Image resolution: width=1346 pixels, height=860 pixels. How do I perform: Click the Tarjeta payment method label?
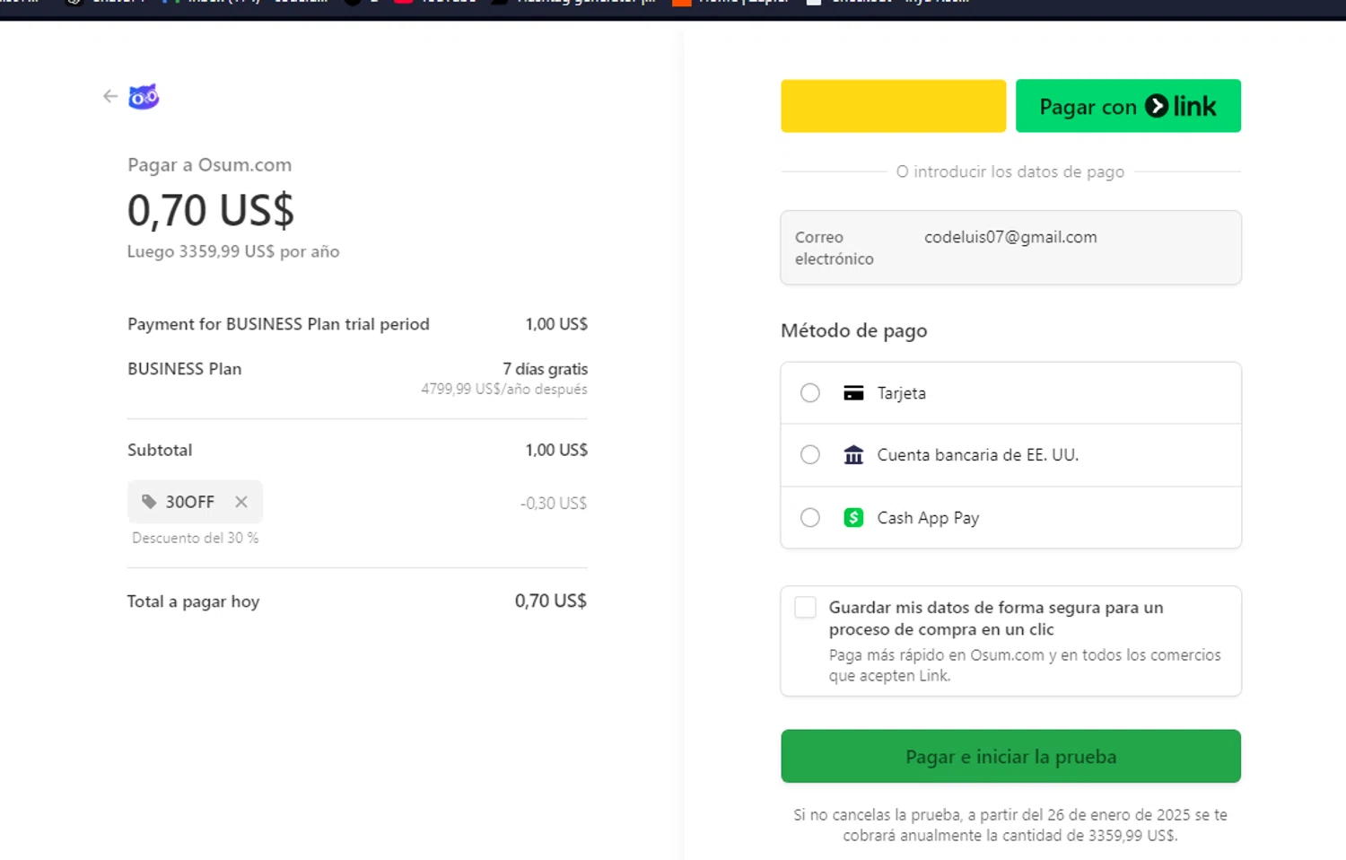tap(901, 393)
